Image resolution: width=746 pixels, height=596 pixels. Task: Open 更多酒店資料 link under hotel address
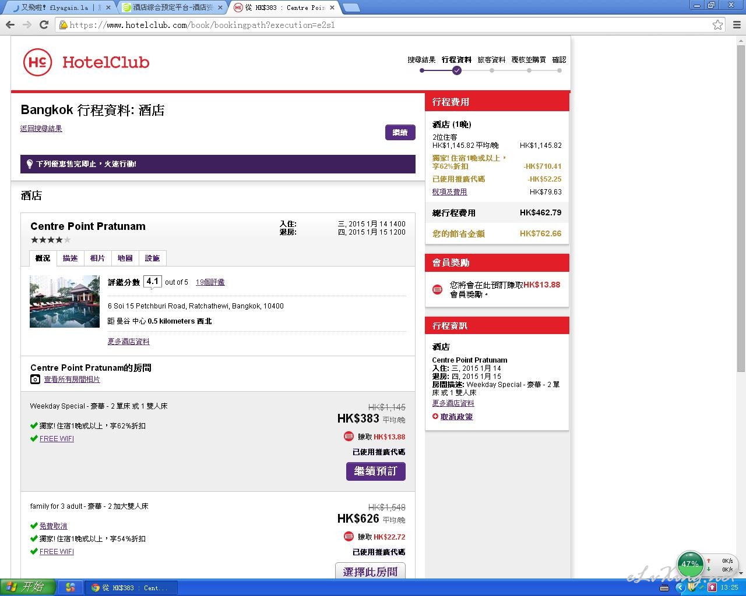128,342
